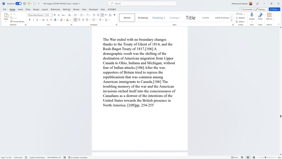Viewport: 282px width, 159px height.
Task: Apply bold formatting
Action: 30,20
